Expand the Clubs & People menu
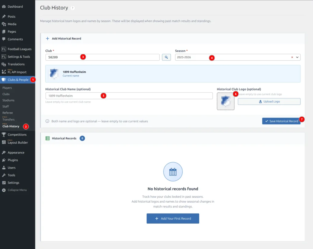Image resolution: width=313 pixels, height=249 pixels. 18,80
